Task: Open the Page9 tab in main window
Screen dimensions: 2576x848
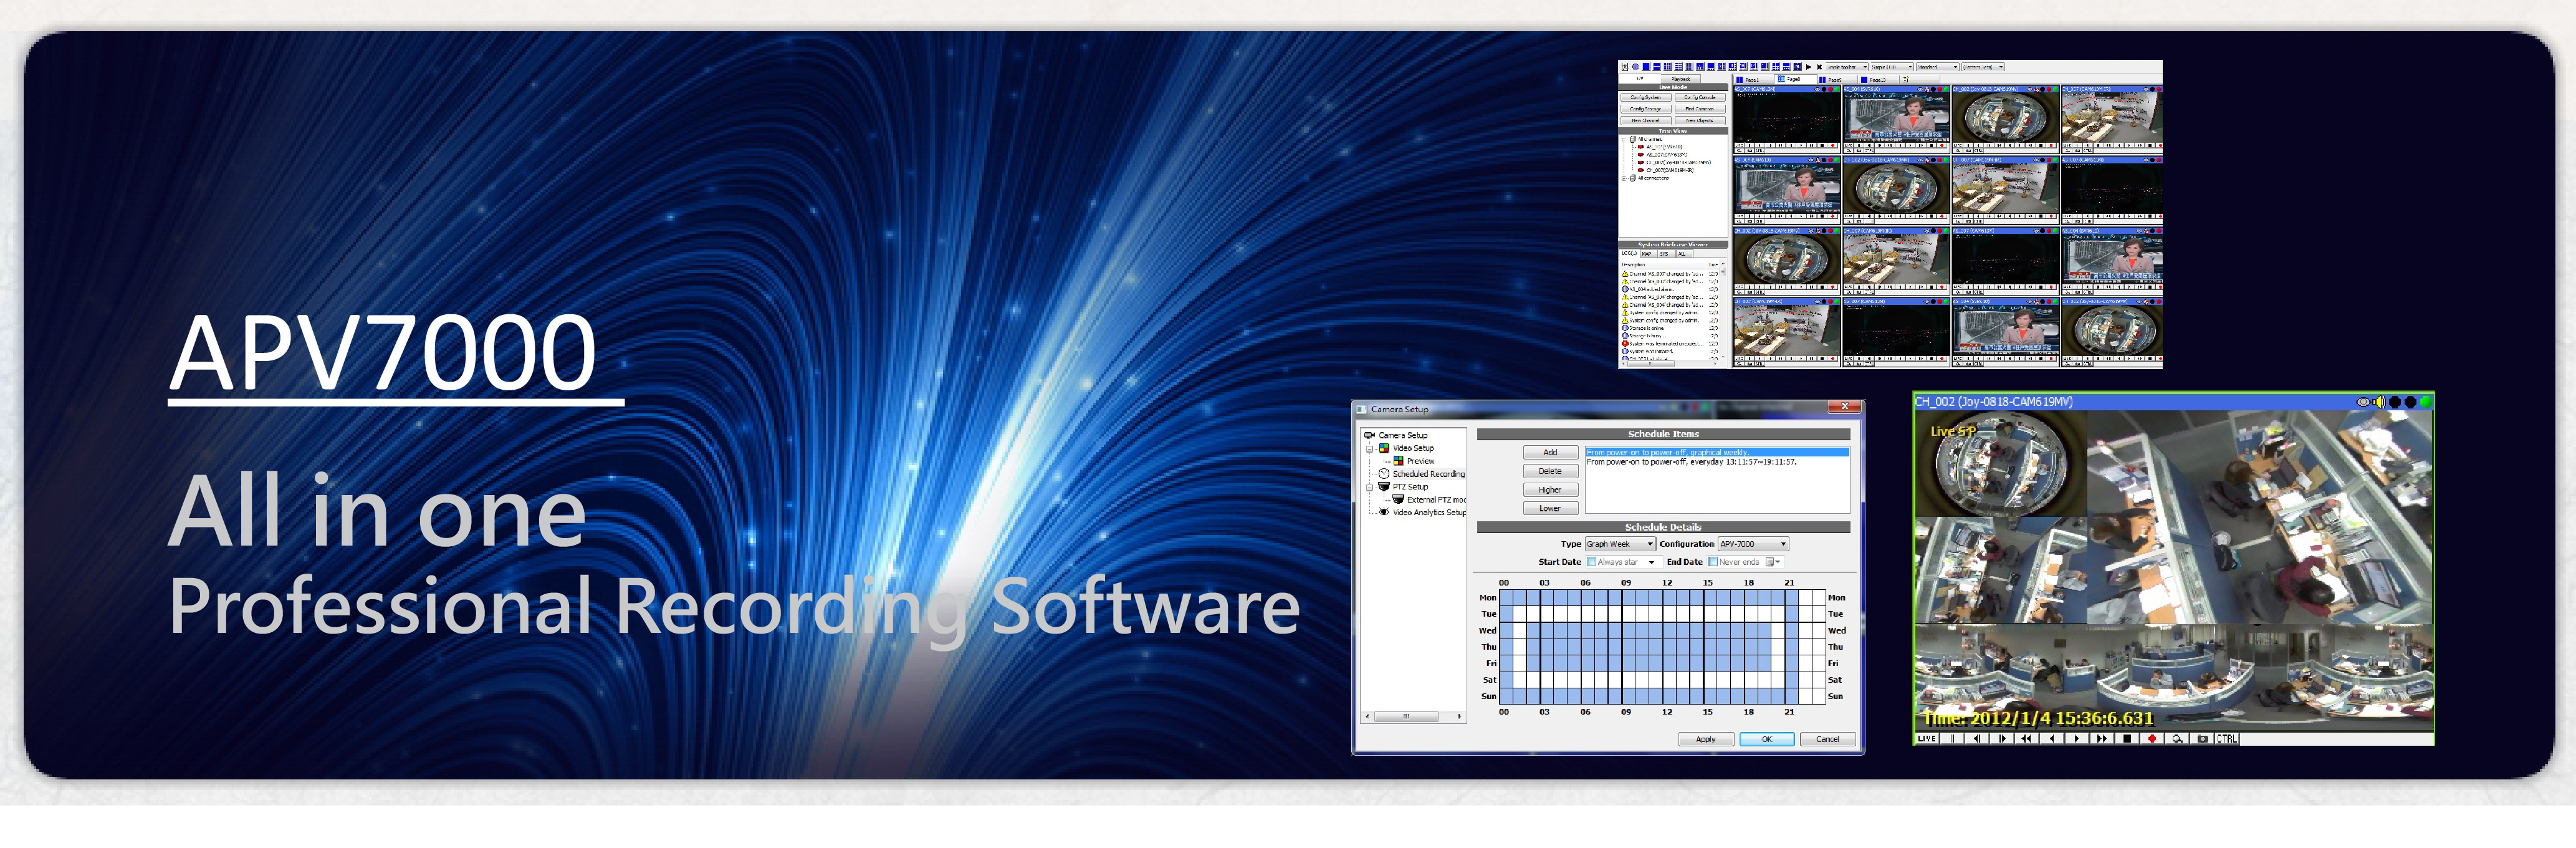Action: click(x=1838, y=80)
